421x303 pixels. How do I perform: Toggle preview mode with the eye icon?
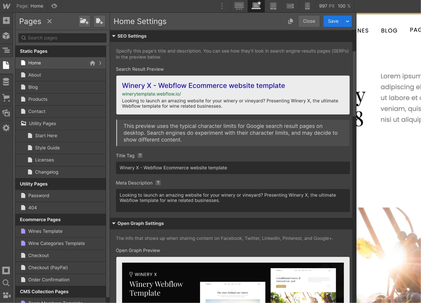coord(54,6)
